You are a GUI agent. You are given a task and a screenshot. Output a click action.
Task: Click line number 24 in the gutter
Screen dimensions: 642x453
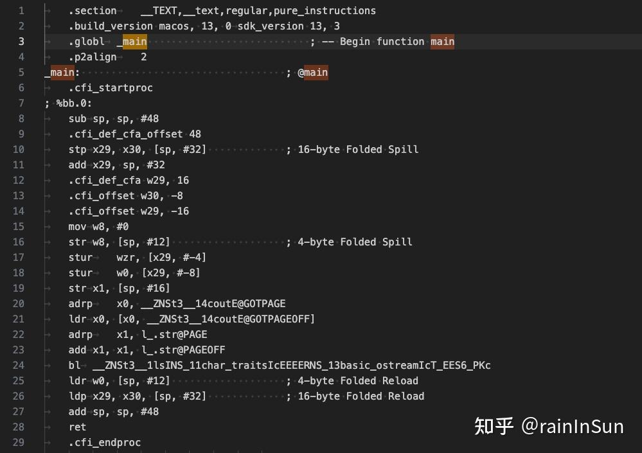(x=18, y=366)
